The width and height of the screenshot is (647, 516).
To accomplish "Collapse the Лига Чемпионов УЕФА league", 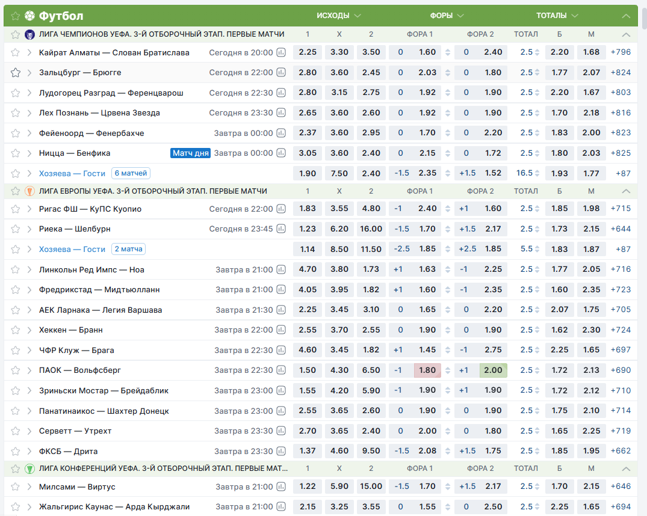I will click(x=626, y=35).
